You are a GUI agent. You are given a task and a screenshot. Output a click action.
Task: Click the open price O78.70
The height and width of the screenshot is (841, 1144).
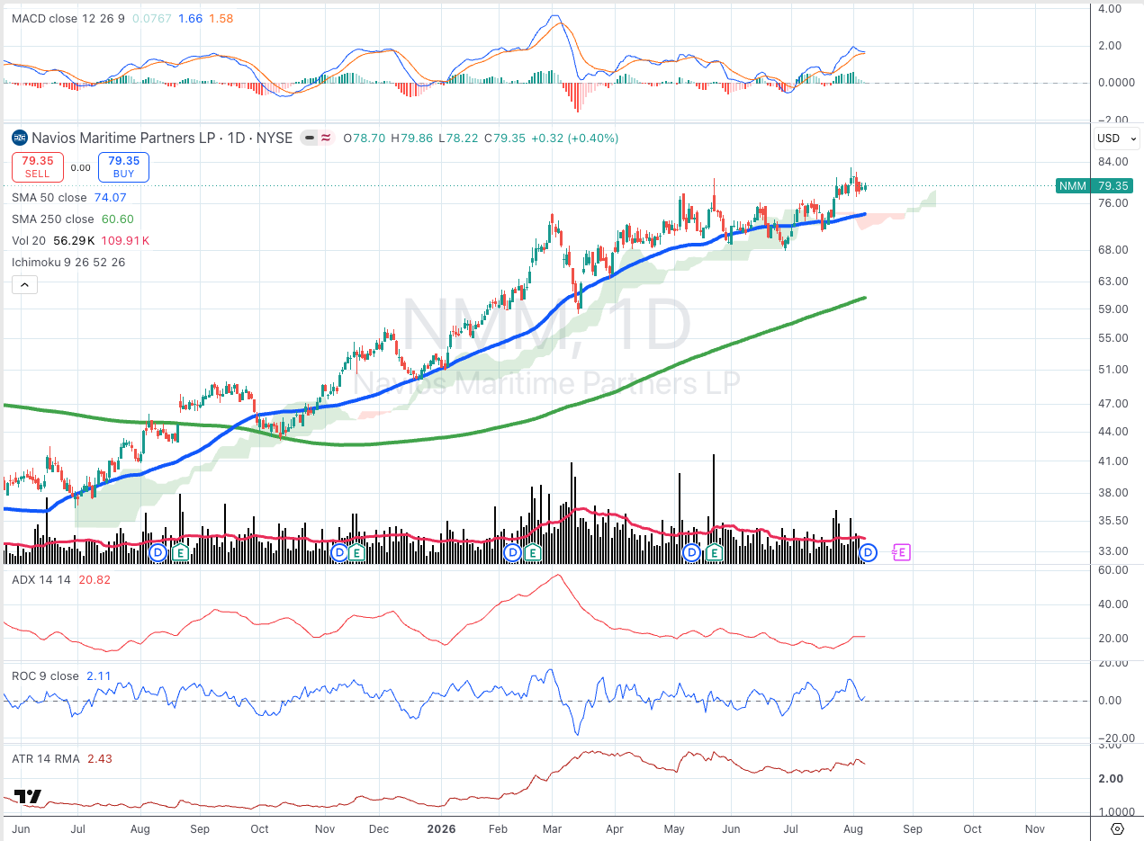(x=365, y=138)
